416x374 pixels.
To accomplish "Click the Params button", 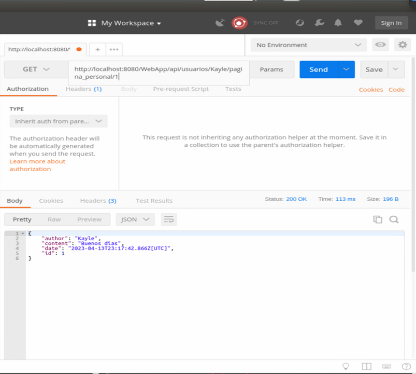I will tap(271, 70).
